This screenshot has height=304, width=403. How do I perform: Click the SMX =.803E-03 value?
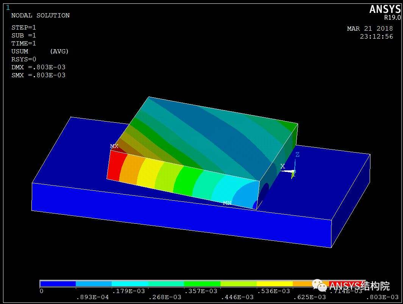[x=38, y=75]
